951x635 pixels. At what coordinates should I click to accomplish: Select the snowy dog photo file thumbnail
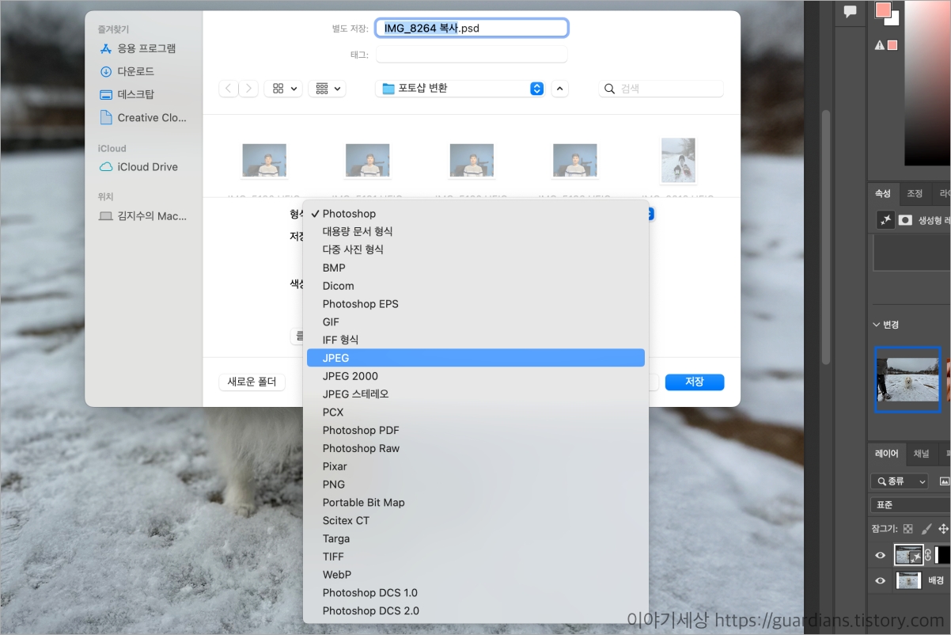click(x=678, y=160)
